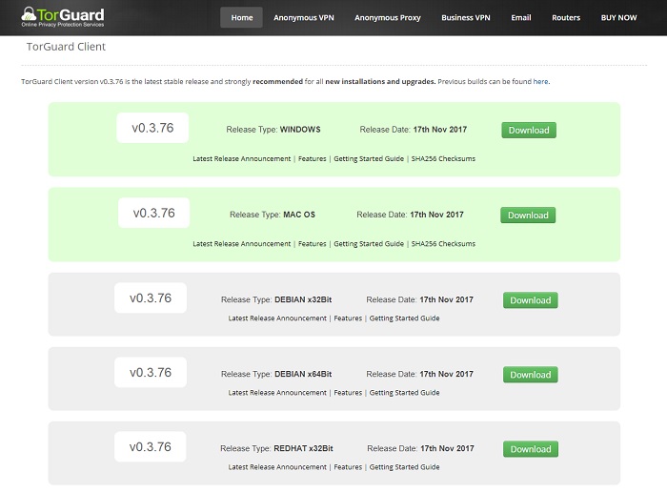Open Getting Started Guide for DEBIAN x32Bit
Image resolution: width=667 pixels, height=493 pixels.
click(405, 318)
